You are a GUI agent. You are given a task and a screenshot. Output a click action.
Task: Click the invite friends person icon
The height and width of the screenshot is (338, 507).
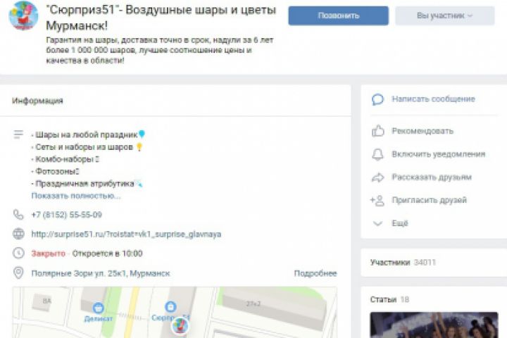(x=377, y=201)
